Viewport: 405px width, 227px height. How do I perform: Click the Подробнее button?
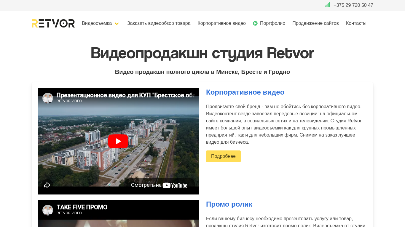223,156
